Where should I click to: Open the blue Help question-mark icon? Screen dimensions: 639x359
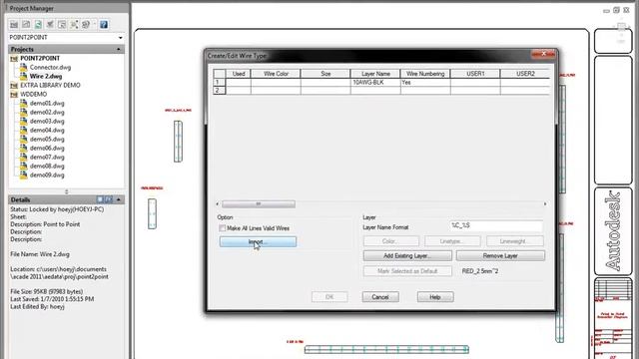(104, 24)
